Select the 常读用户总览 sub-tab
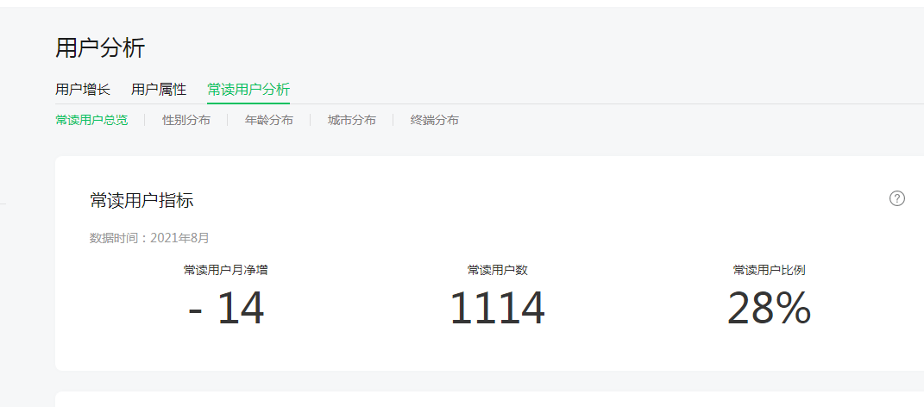The height and width of the screenshot is (407, 924). (x=91, y=120)
